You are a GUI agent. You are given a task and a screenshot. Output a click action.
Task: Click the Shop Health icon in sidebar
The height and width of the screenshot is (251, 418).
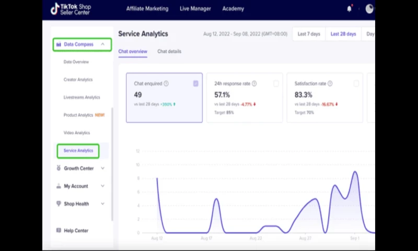point(59,204)
